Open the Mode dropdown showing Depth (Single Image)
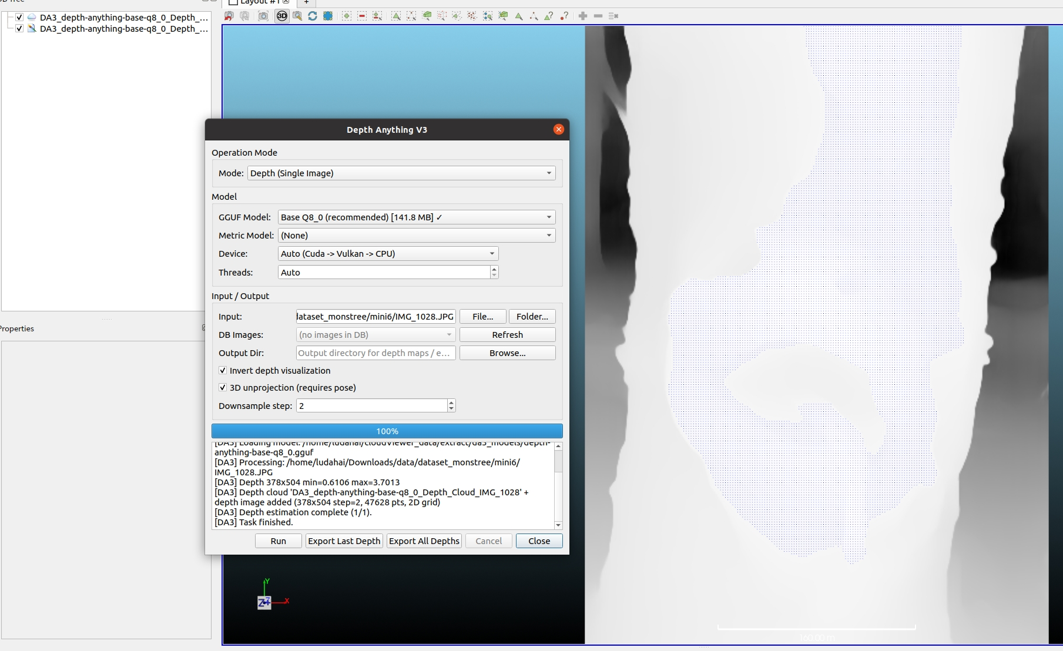The width and height of the screenshot is (1063, 651). (x=401, y=173)
